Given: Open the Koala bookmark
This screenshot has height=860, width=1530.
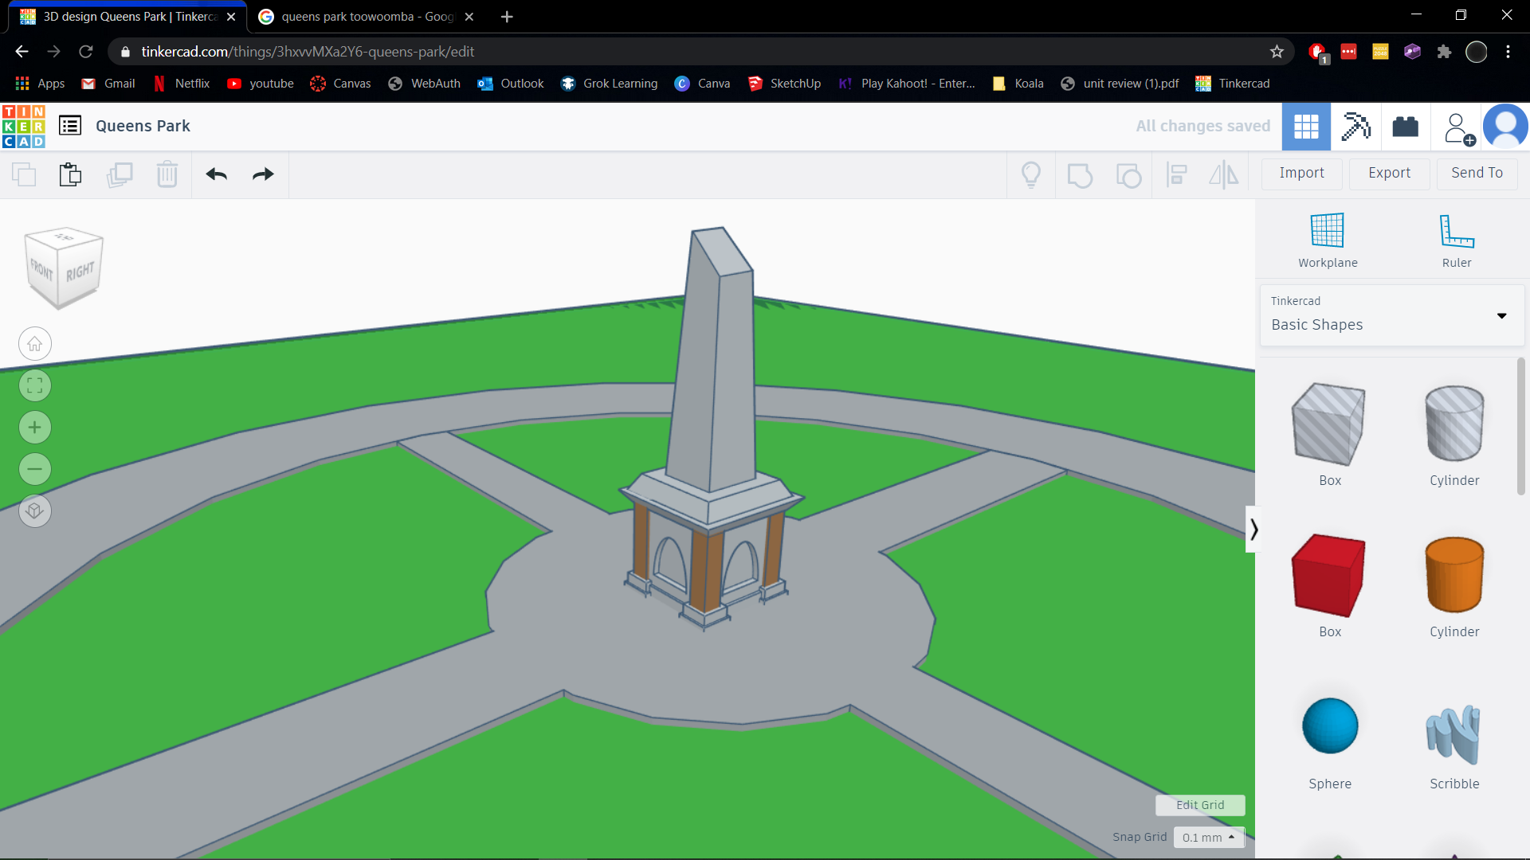Looking at the screenshot, I should 1018,84.
